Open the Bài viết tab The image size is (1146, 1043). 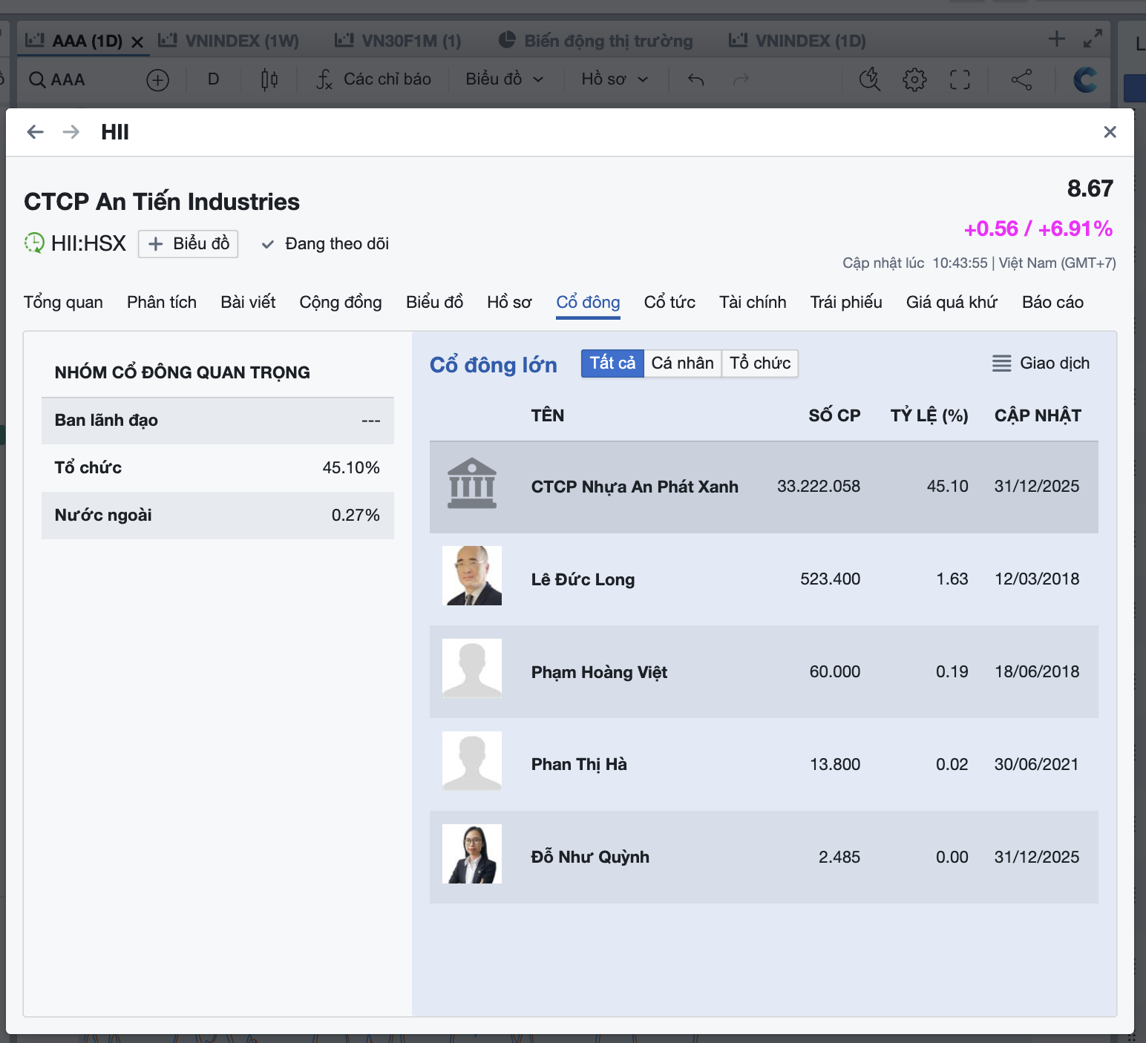[x=248, y=303]
